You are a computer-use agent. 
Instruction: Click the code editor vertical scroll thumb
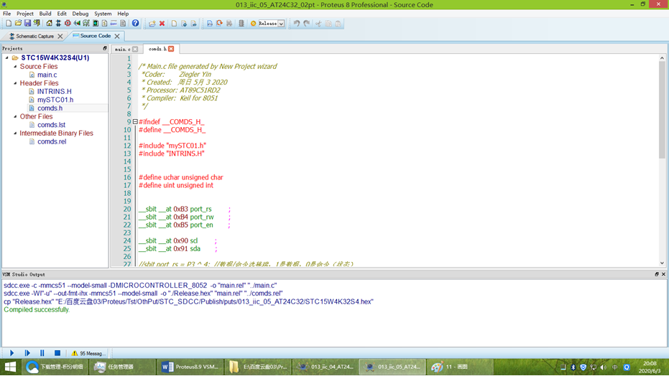[662, 110]
